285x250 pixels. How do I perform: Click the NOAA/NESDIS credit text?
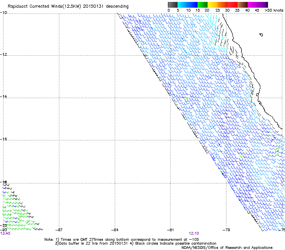pyautogui.click(x=227, y=248)
